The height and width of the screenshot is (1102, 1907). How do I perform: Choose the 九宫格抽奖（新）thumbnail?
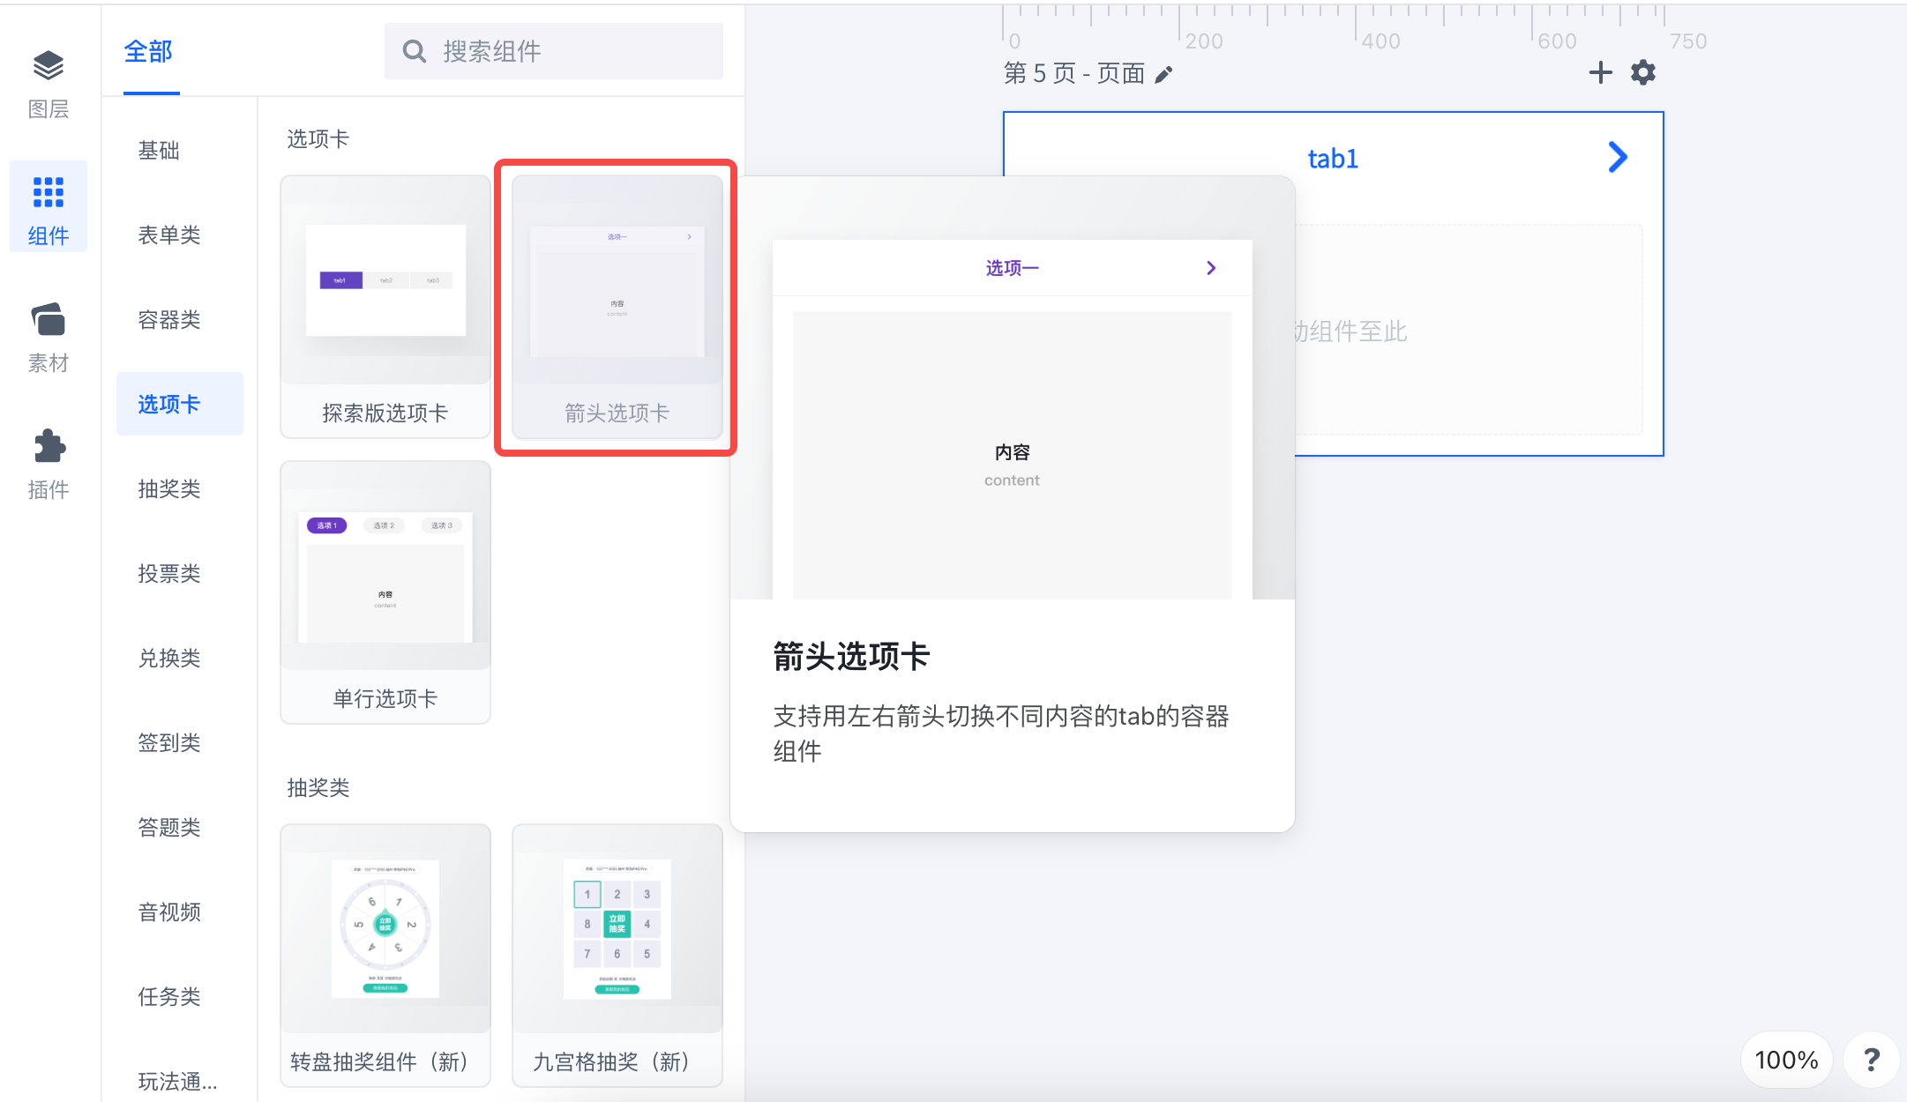click(x=617, y=955)
